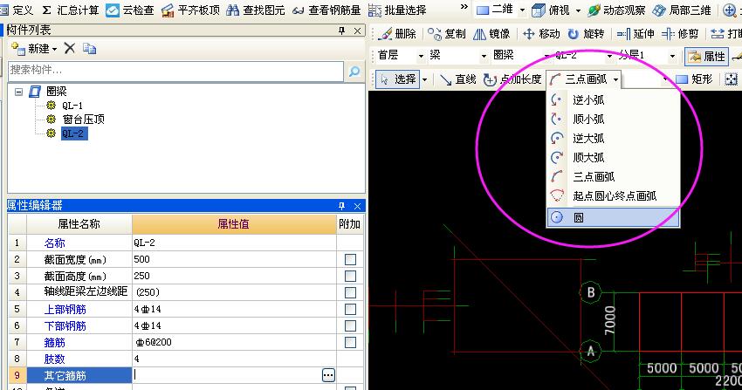Screen dimensions: 742x390
Task: Collapse 圈梁 tree node
Action: tap(18, 92)
